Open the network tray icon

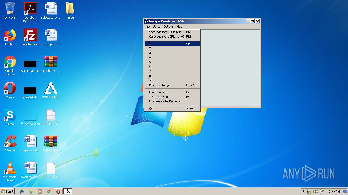(x=309, y=191)
